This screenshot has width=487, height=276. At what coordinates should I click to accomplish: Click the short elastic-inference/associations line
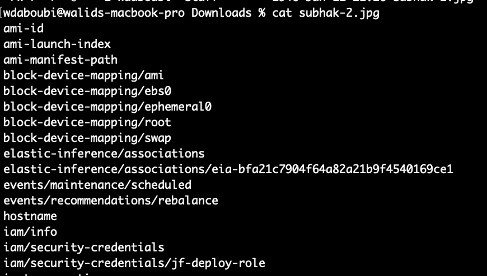point(104,153)
